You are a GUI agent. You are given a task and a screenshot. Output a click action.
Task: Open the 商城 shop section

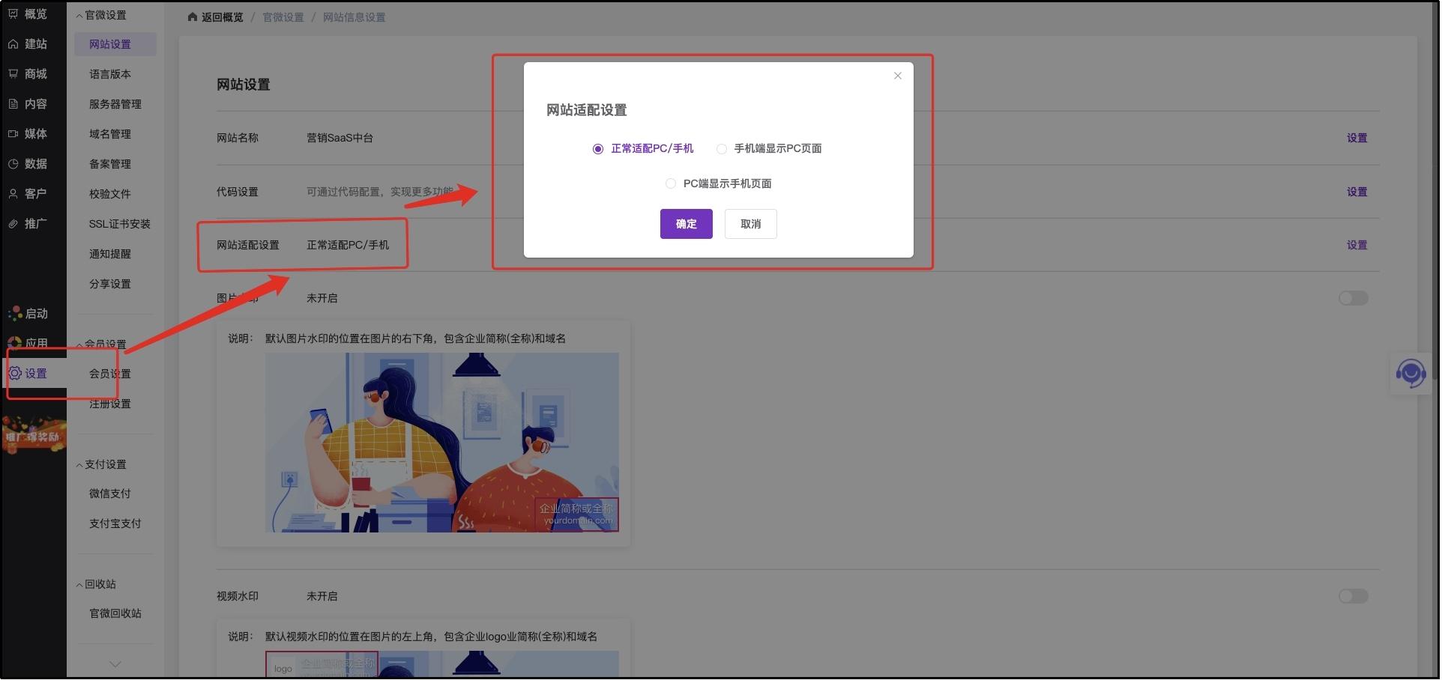coord(28,74)
